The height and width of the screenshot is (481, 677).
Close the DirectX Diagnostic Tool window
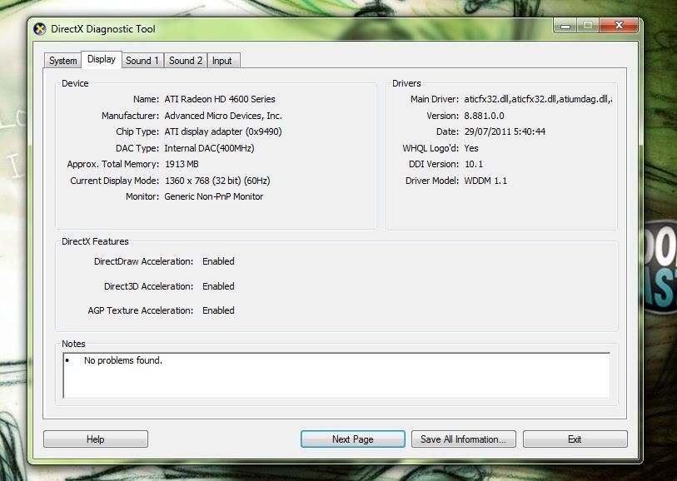coord(619,26)
